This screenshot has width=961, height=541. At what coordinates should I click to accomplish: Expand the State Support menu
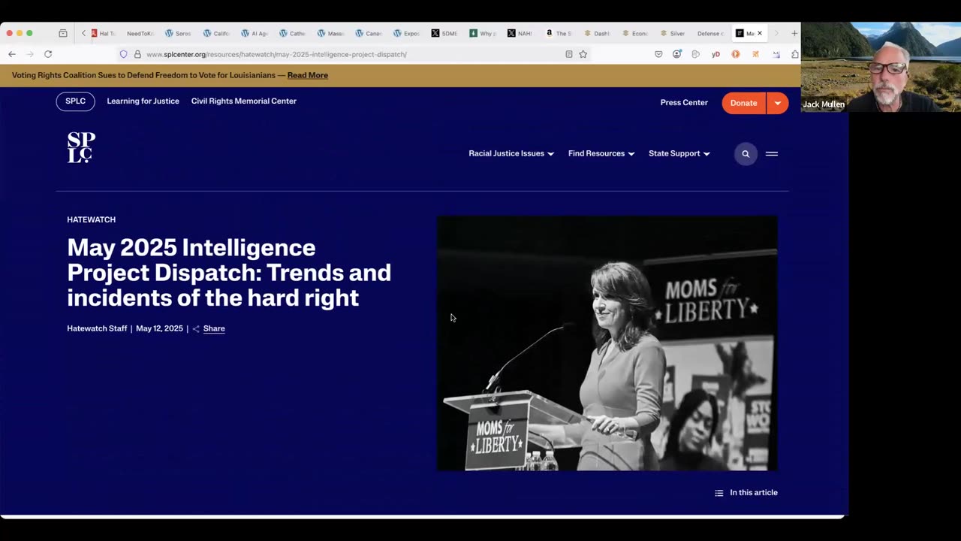[679, 153]
